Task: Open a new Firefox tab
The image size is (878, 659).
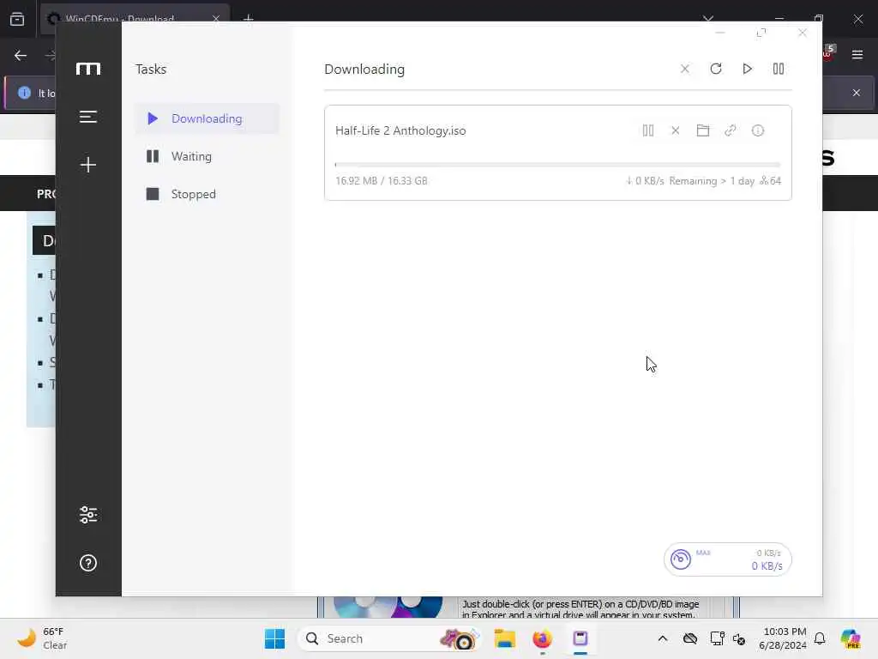Action: pos(248,19)
